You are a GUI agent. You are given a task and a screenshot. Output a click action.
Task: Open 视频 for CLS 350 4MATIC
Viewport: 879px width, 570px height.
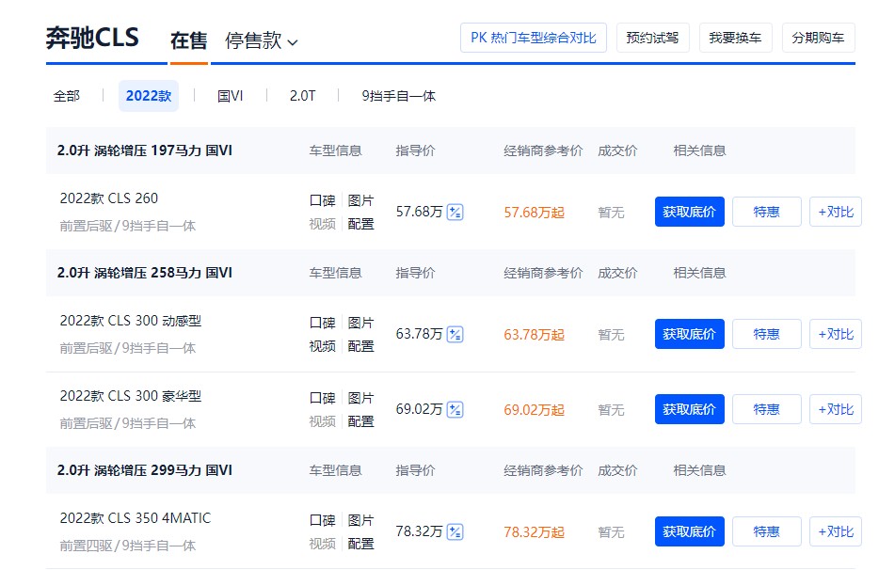click(323, 544)
